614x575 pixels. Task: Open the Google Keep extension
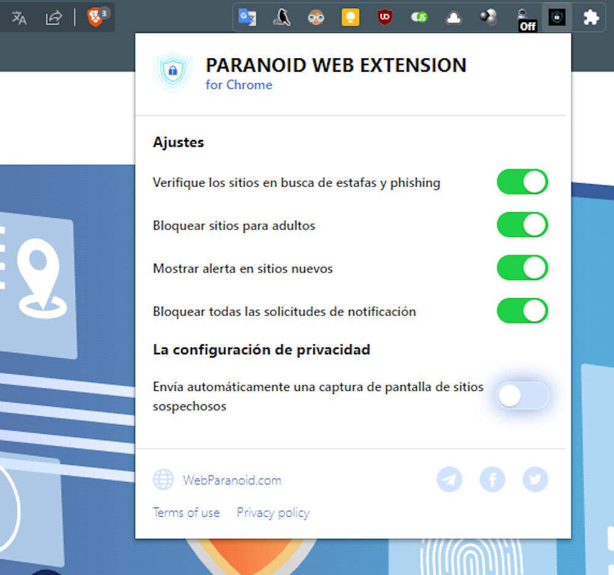coord(349,18)
